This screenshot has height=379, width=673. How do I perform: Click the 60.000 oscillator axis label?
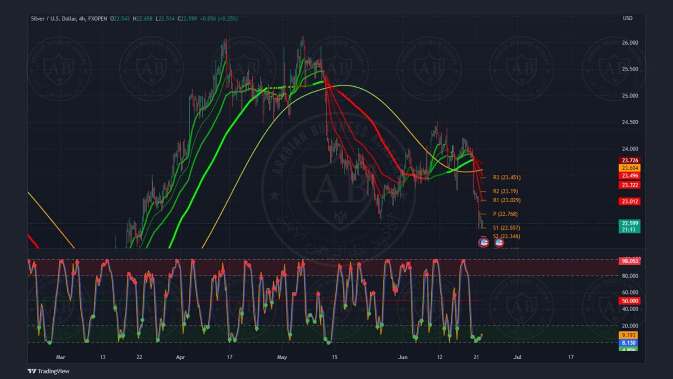pos(630,292)
